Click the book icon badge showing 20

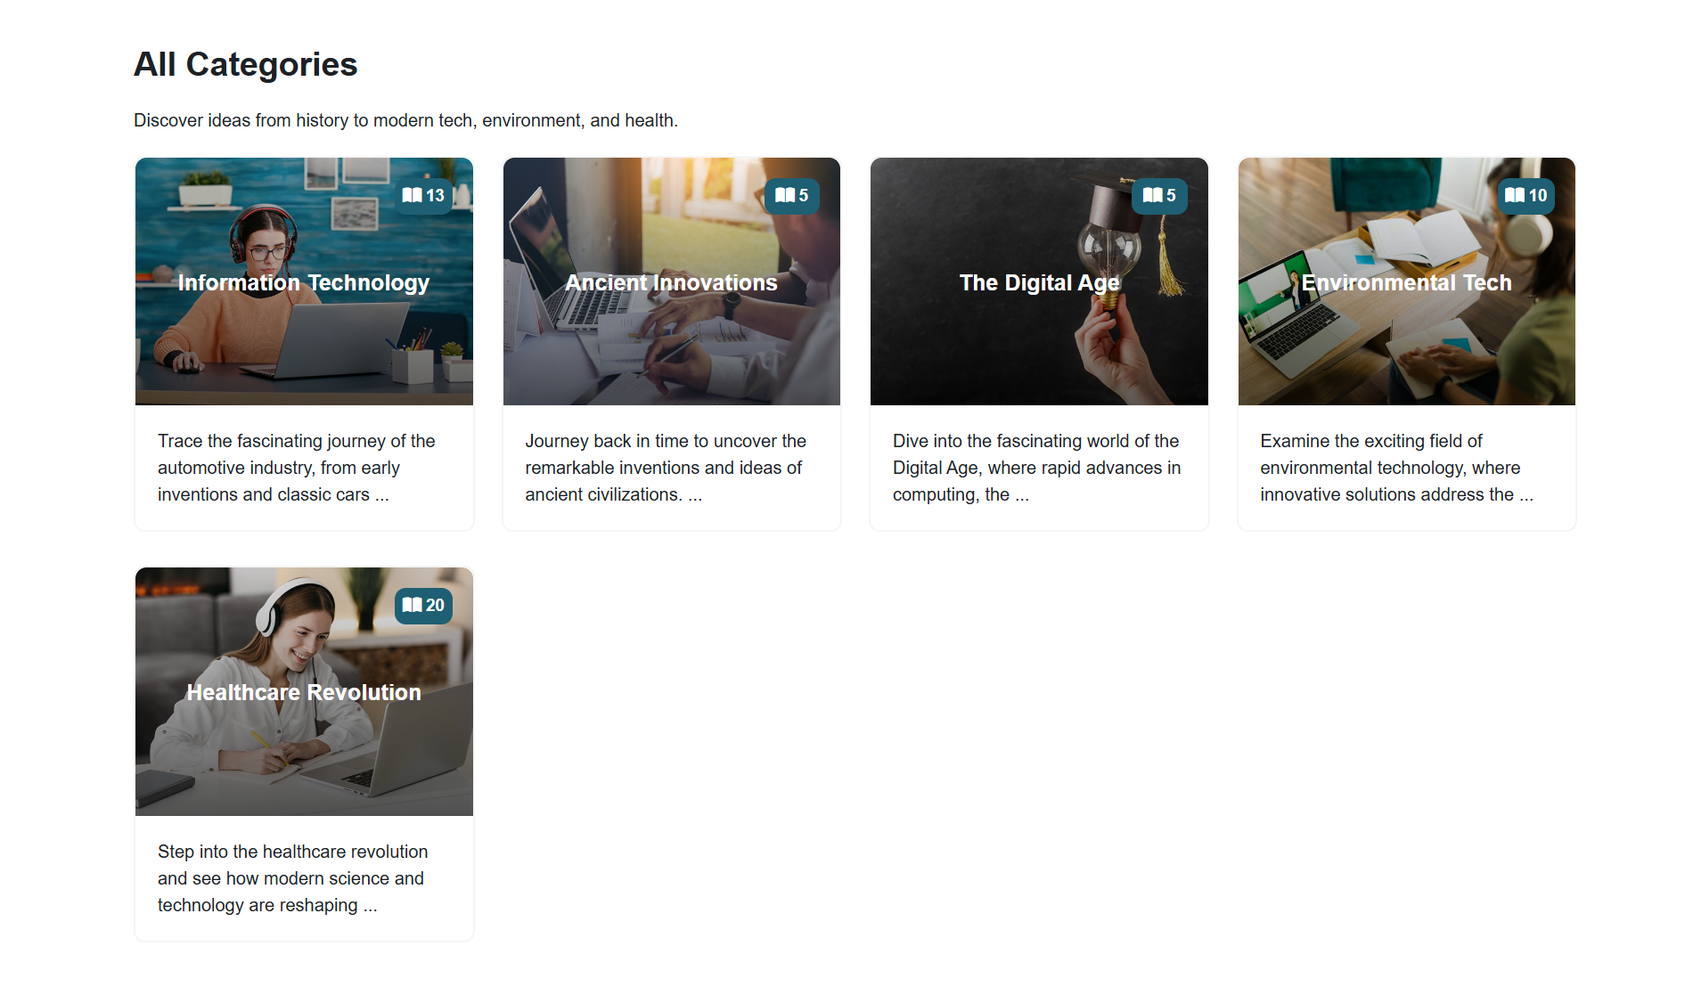pos(423,606)
